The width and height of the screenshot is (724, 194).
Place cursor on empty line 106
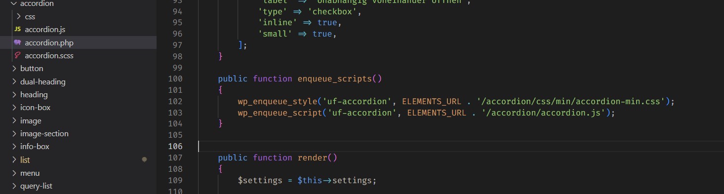click(x=459, y=146)
